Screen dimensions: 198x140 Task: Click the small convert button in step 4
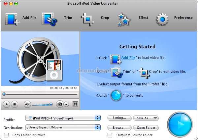pos(116,95)
